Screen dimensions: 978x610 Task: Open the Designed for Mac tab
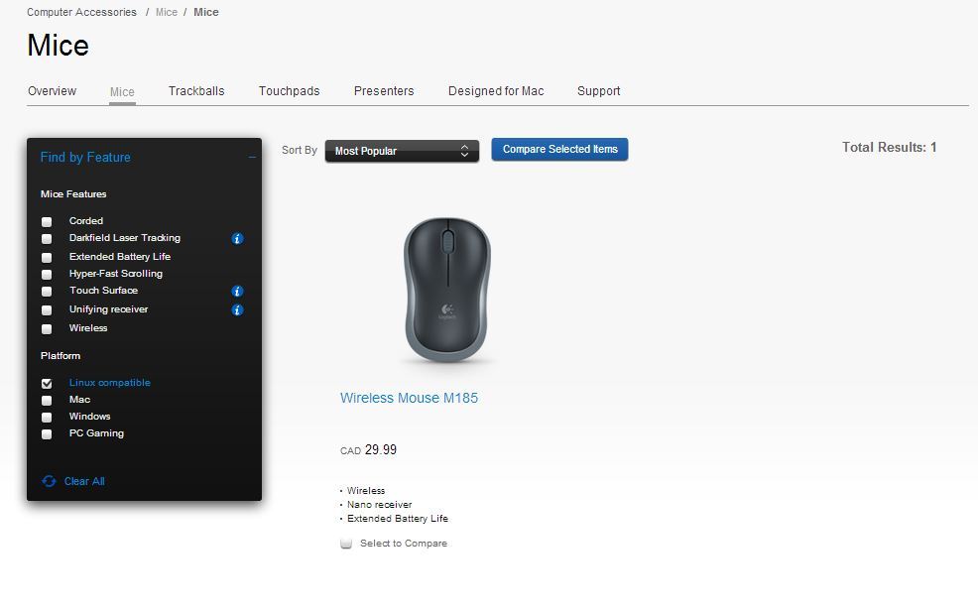pyautogui.click(x=496, y=90)
